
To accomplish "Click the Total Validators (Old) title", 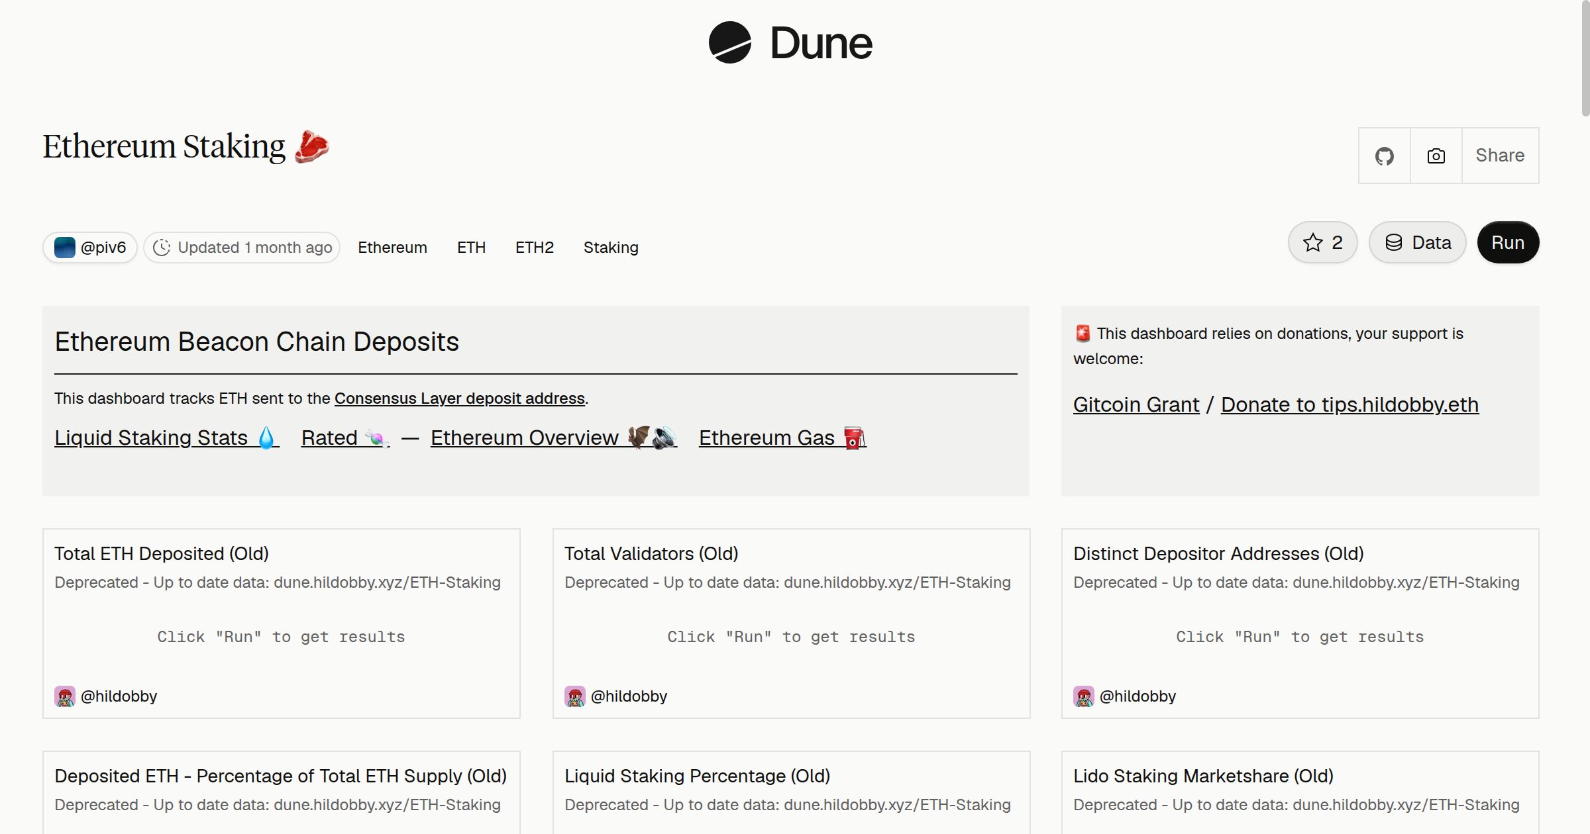I will (651, 553).
